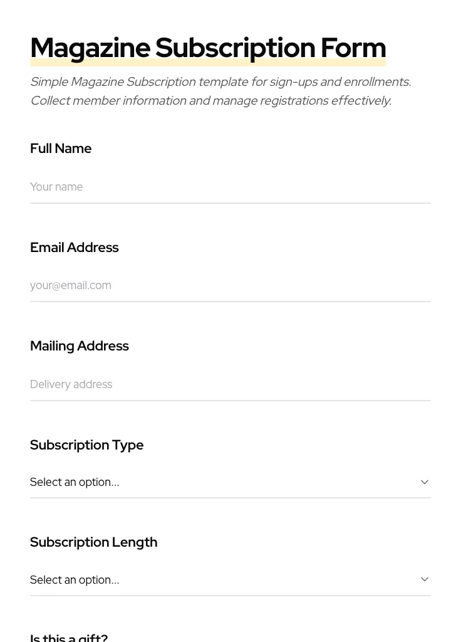Choose Select an option under Subscription Type
The image size is (461, 642).
75,482
